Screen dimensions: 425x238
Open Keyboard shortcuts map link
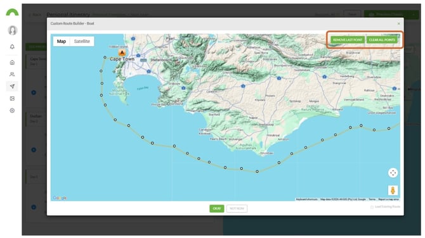[306, 199]
